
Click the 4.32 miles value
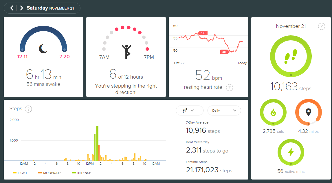click(308, 131)
